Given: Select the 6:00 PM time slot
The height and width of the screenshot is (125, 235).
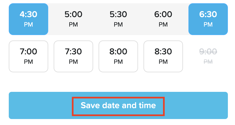Looking at the screenshot, I should [x=163, y=19].
